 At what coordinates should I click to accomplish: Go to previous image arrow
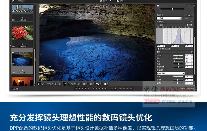(x=124, y=89)
